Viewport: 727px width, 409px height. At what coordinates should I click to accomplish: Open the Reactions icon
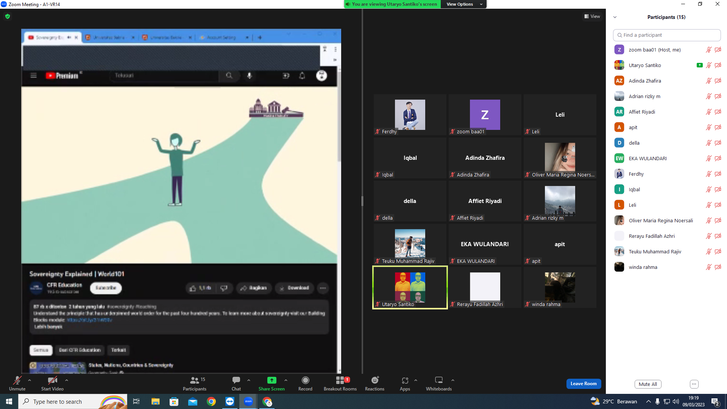[x=375, y=380]
